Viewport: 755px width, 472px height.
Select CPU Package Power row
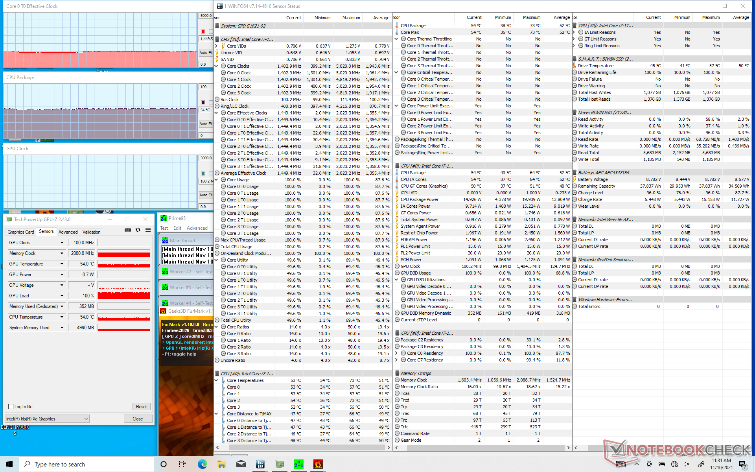(483, 199)
